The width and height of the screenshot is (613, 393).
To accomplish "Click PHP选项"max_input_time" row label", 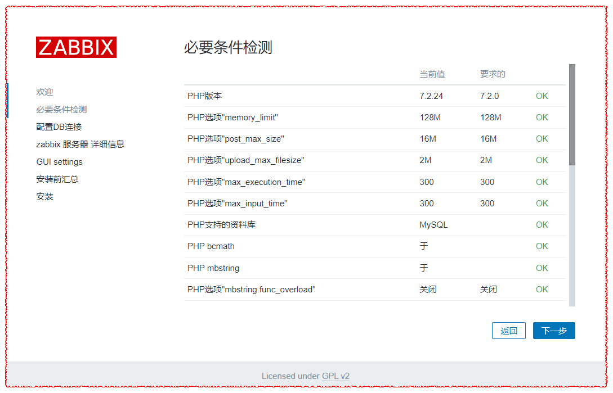I will click(238, 204).
